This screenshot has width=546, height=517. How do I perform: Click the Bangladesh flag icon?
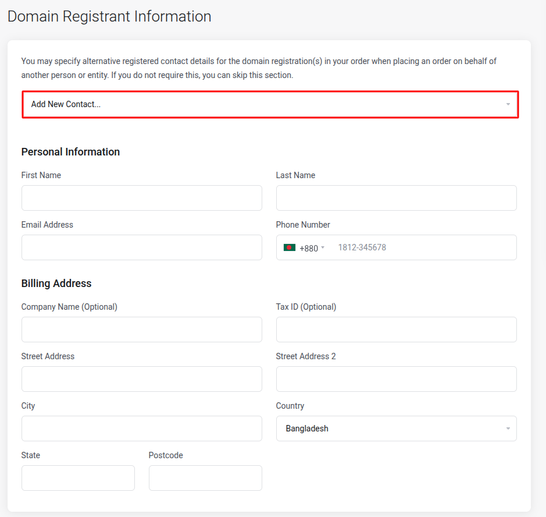[290, 248]
